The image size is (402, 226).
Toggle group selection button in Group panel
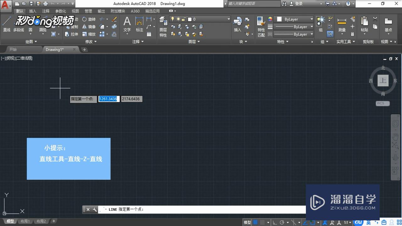[x=330, y=34]
